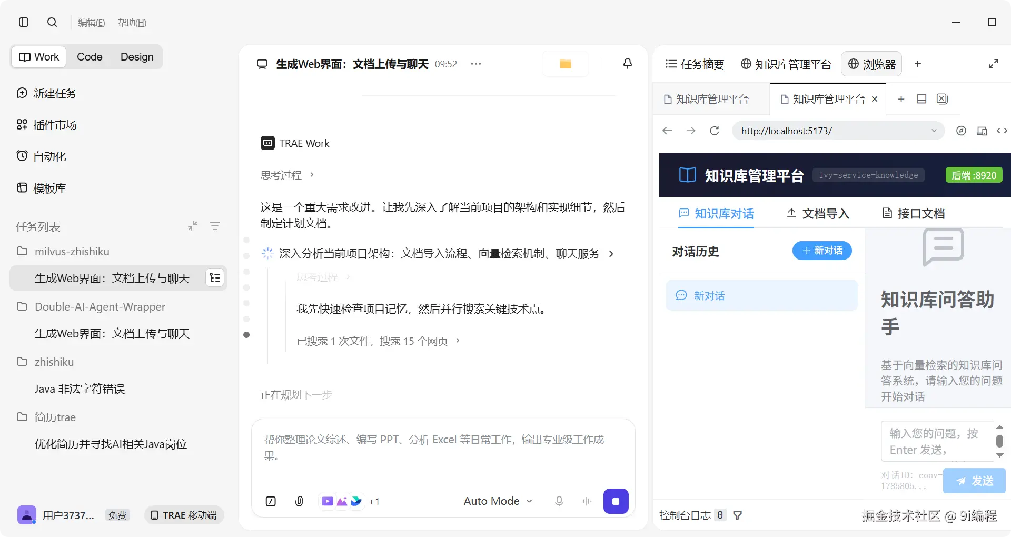The width and height of the screenshot is (1011, 537).
Task: Attach a file with the paperclip icon
Action: (x=299, y=501)
